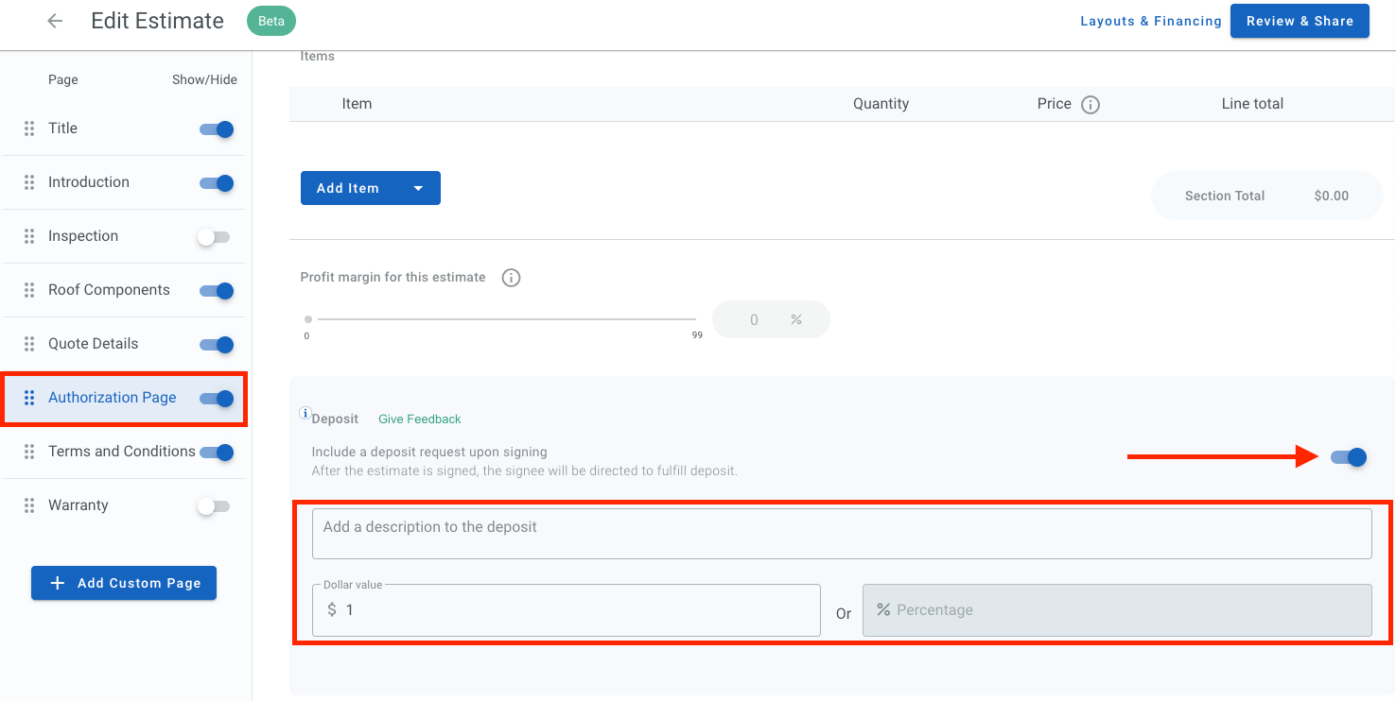The image size is (1396, 701).
Task: Enable the Inspection page toggle
Action: 214,237
